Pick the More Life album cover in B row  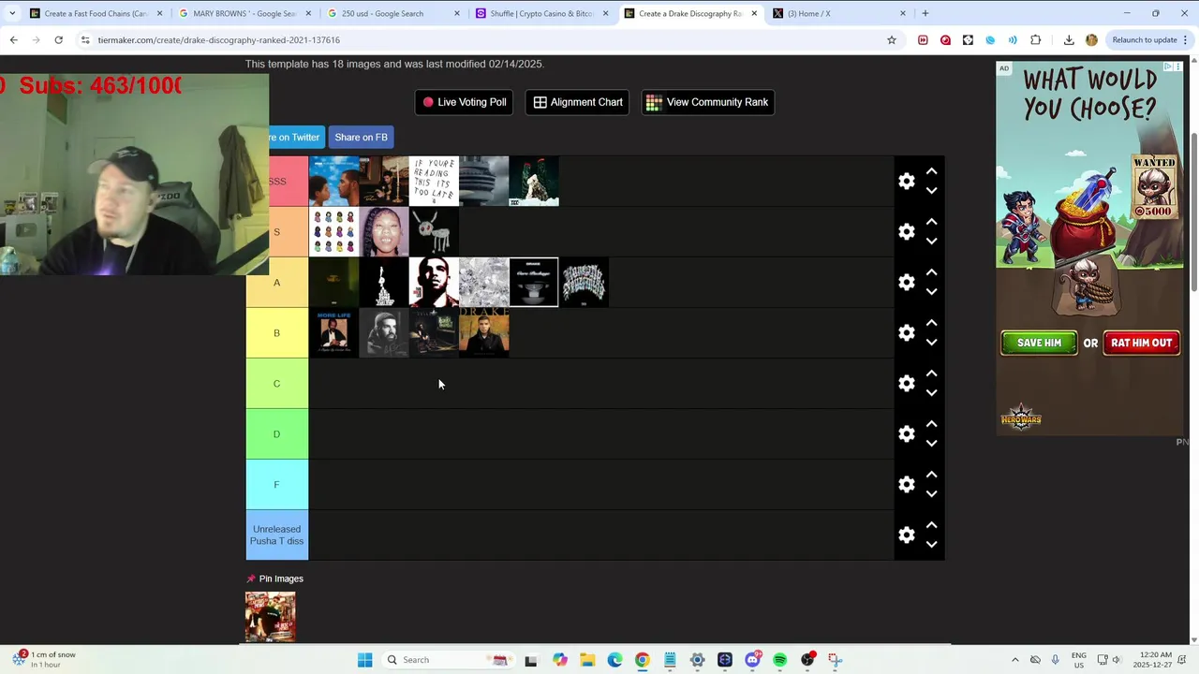point(333,332)
